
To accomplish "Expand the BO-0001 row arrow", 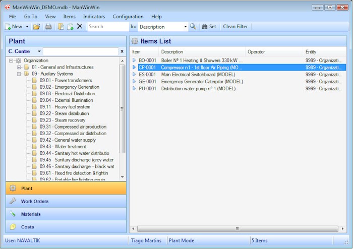I will coord(134,60).
